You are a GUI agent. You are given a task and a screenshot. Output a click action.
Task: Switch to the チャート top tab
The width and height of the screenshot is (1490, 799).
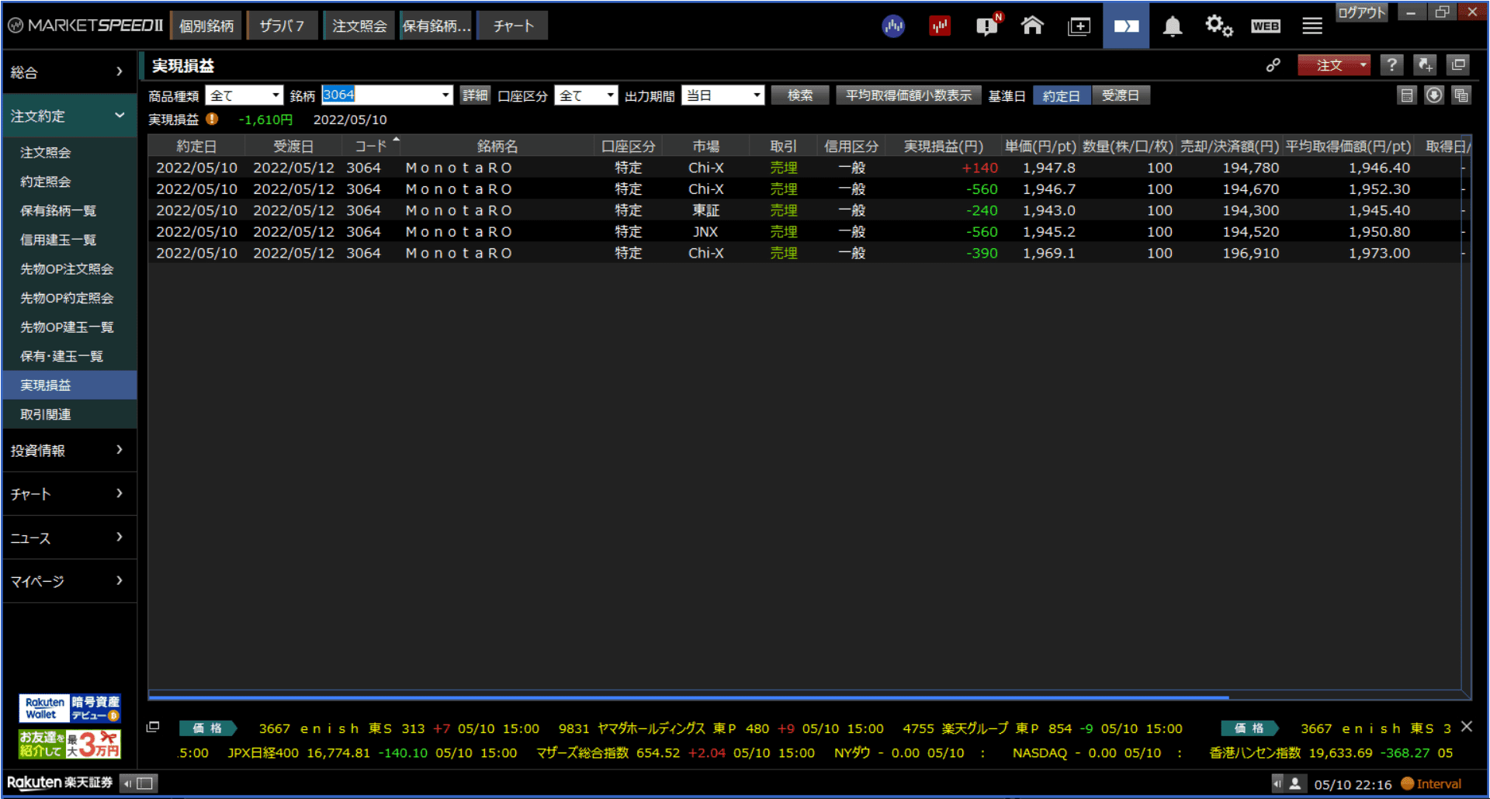[x=513, y=26]
